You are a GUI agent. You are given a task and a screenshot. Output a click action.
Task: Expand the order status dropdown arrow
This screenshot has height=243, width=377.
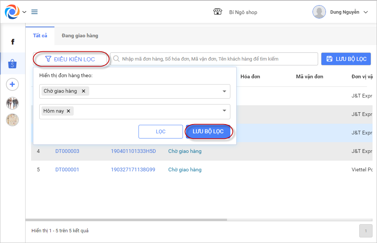[224, 91]
